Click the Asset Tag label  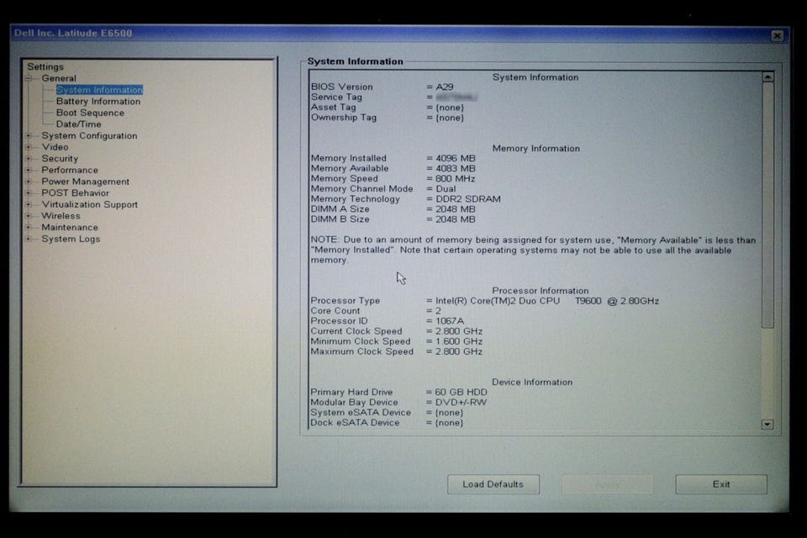tap(333, 107)
